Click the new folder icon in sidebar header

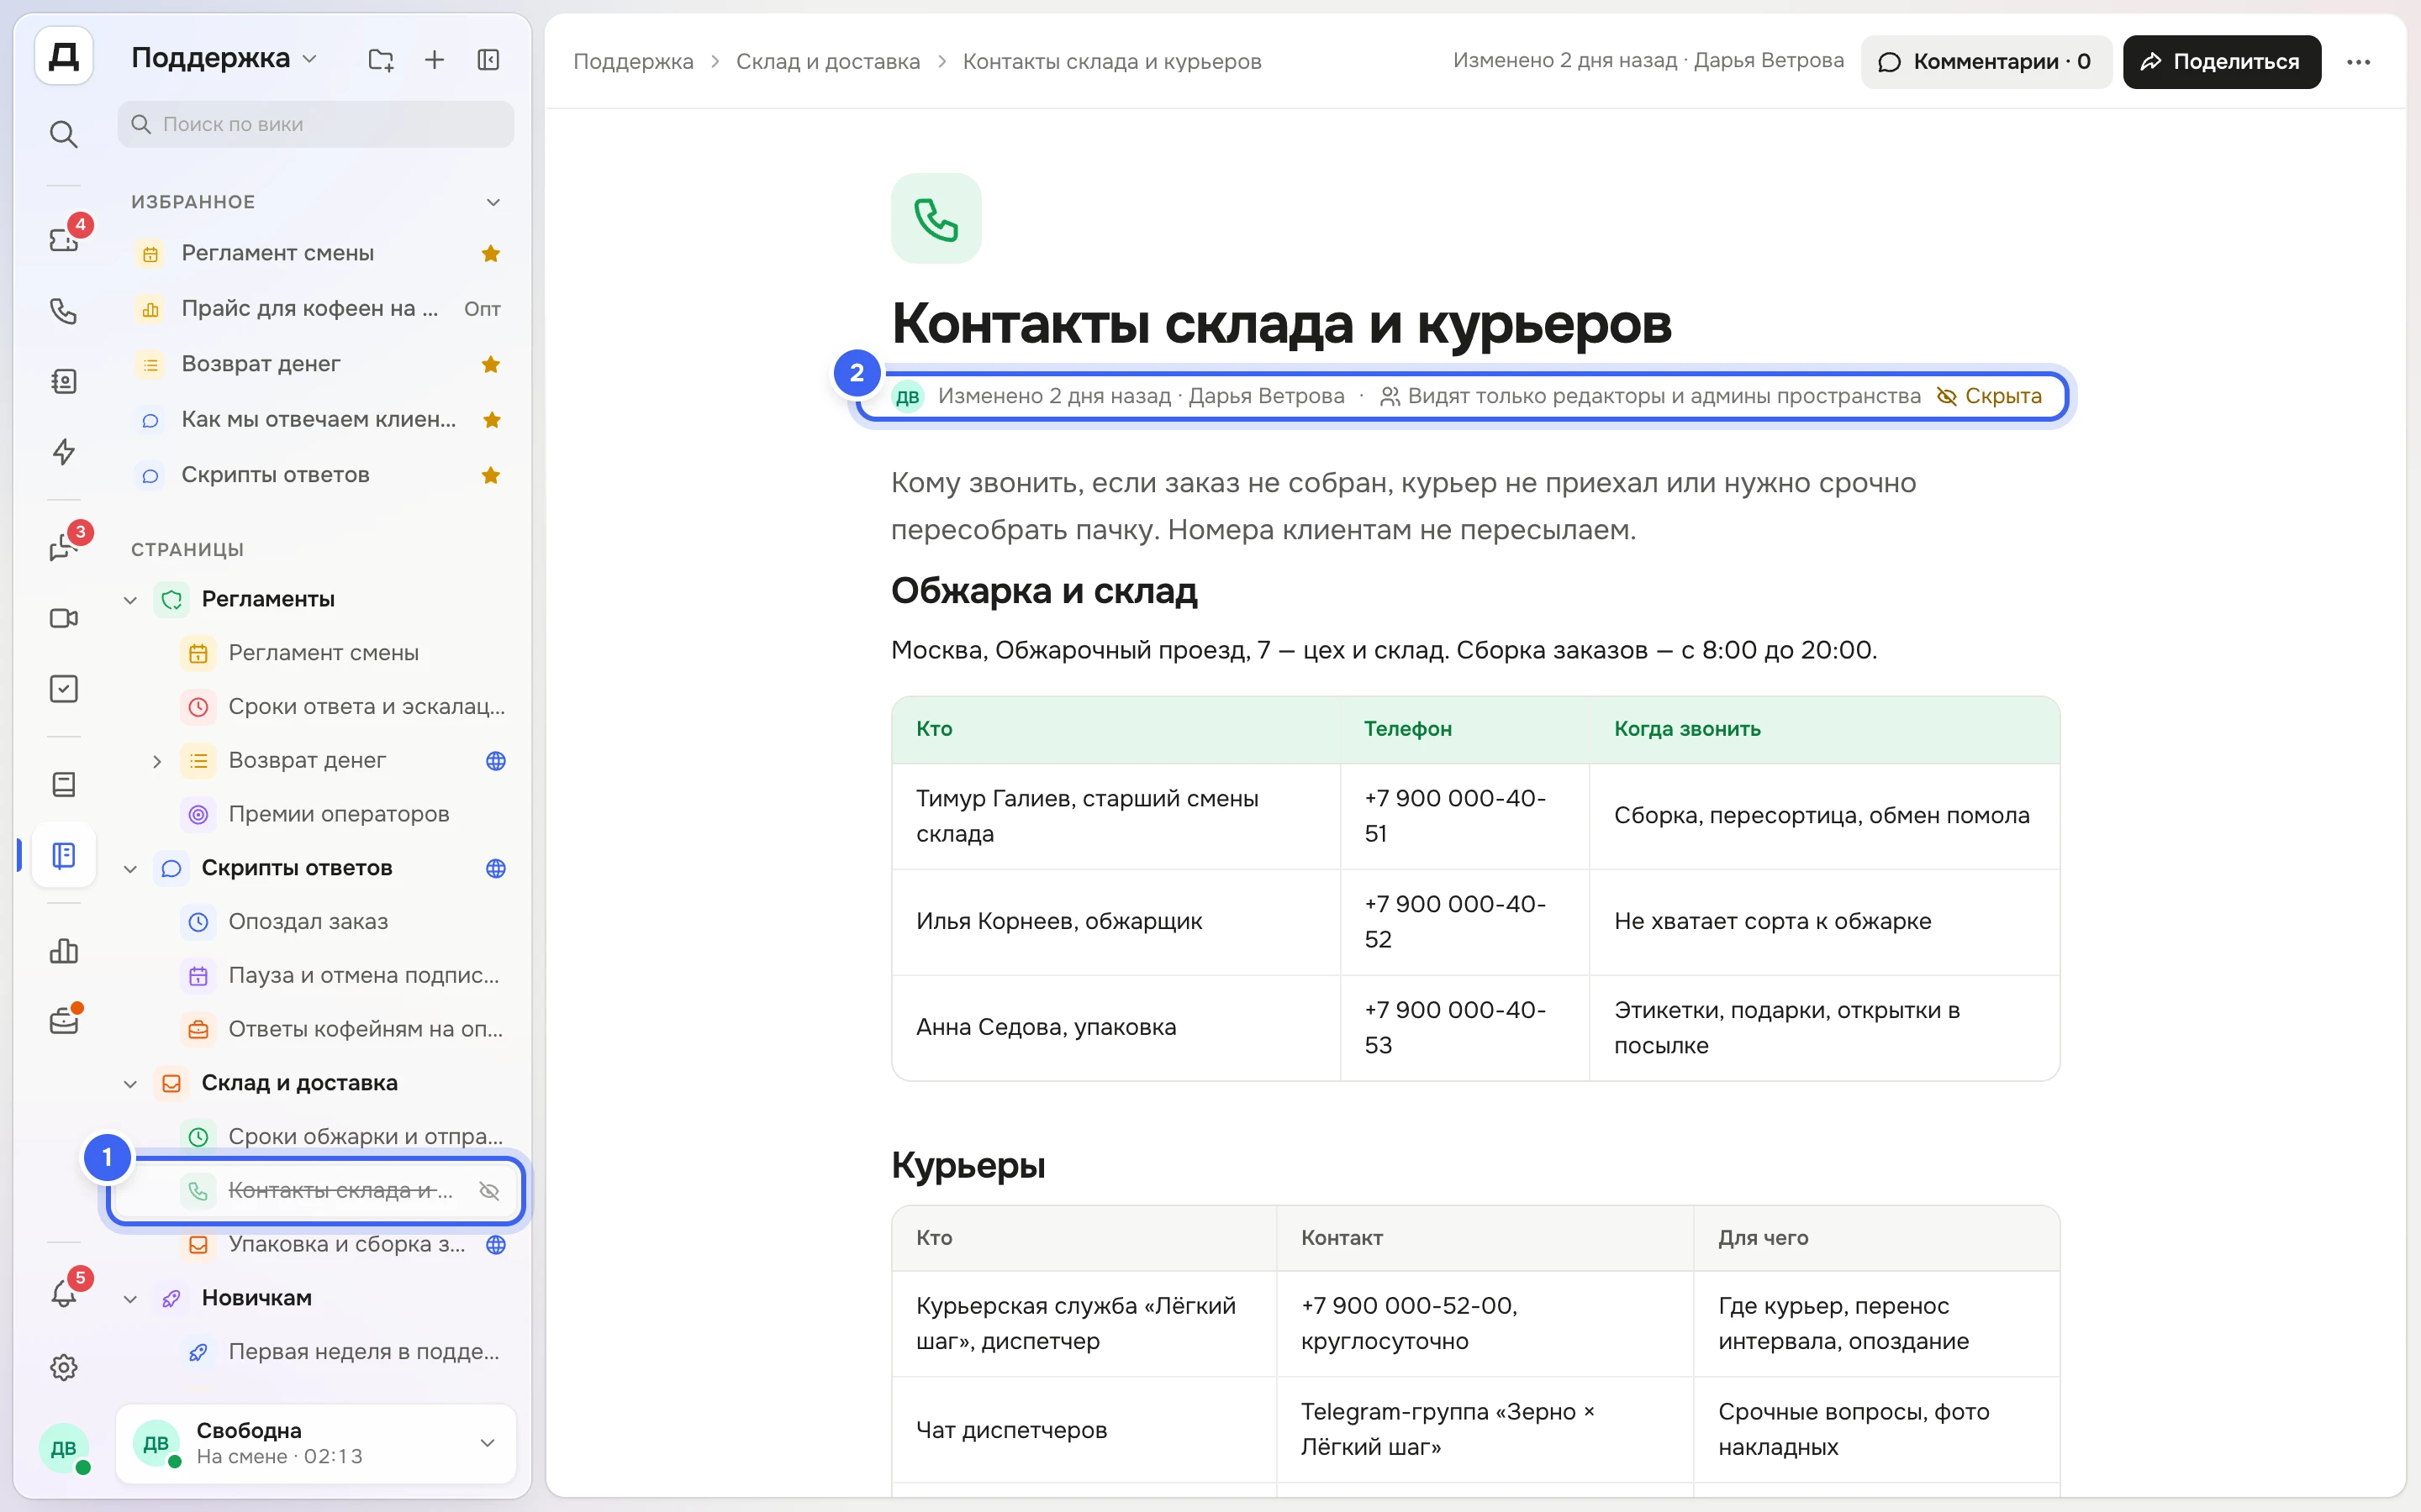[381, 60]
